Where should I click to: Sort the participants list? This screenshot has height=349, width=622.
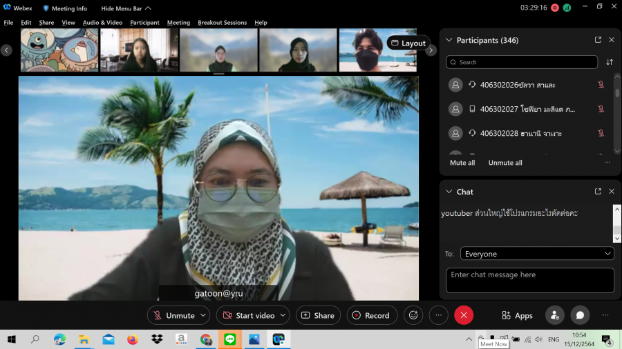[x=610, y=62]
